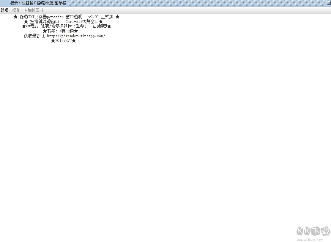Click the star before 键盘E
331x242 pixels.
click(x=24, y=26)
